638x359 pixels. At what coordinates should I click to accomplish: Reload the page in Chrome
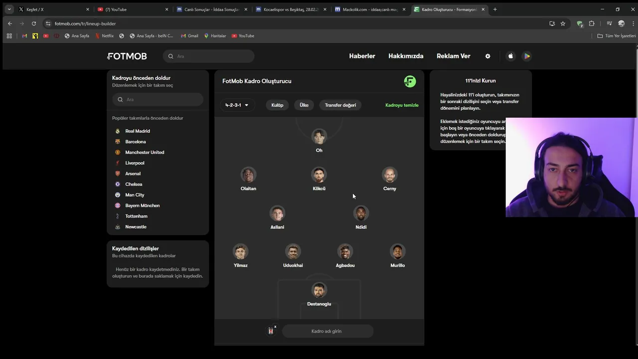pyautogui.click(x=33, y=23)
